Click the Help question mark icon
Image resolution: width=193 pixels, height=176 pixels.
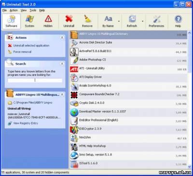[178, 19]
